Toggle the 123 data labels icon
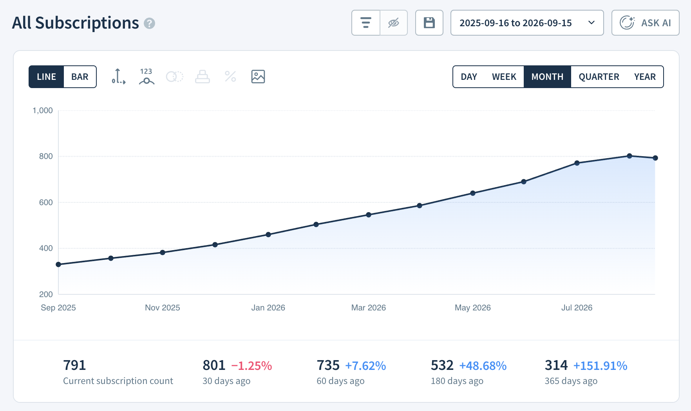 coord(147,77)
